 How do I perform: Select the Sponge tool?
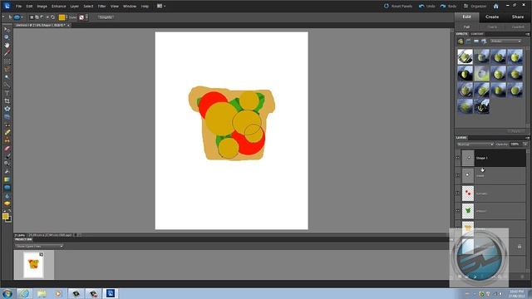point(7,203)
